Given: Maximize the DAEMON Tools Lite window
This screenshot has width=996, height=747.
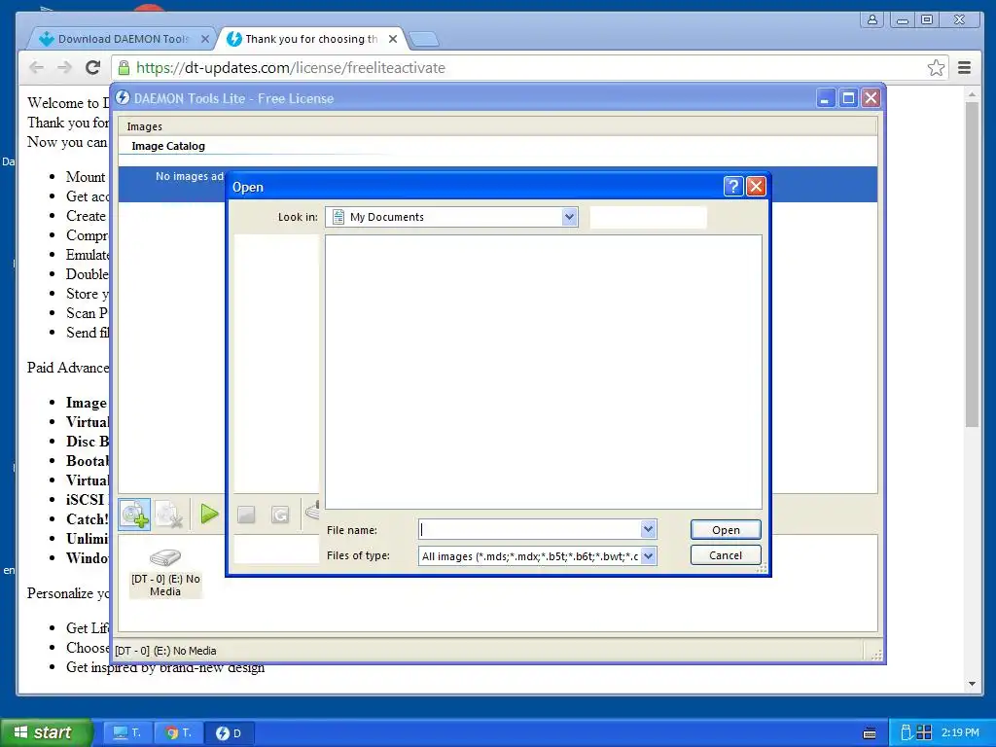Looking at the screenshot, I should (x=848, y=98).
